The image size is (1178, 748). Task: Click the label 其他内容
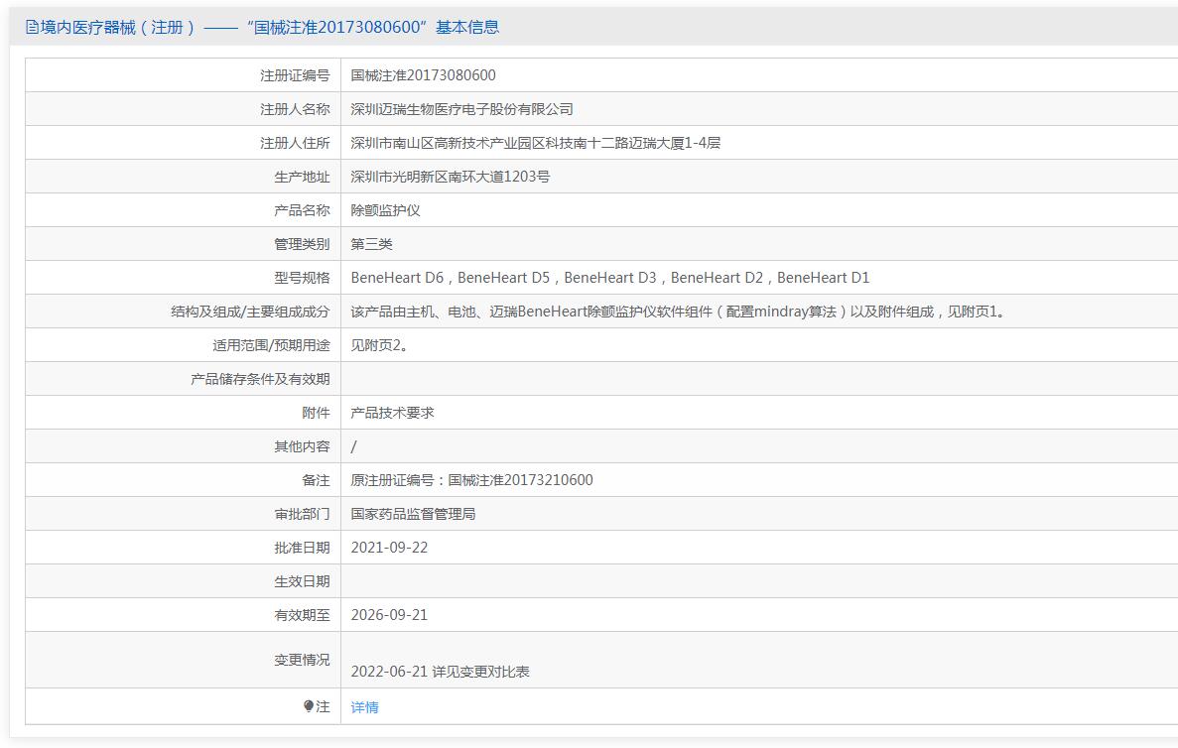[x=302, y=446]
